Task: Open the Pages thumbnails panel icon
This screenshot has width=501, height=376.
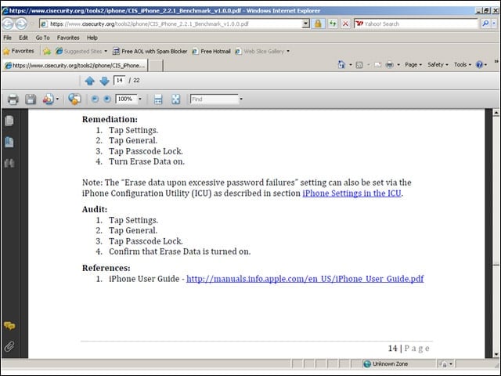Action: 9,121
